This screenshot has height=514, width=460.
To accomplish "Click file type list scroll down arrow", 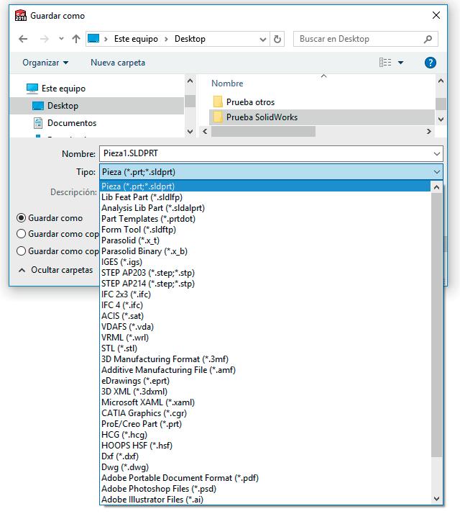I will [x=436, y=499].
